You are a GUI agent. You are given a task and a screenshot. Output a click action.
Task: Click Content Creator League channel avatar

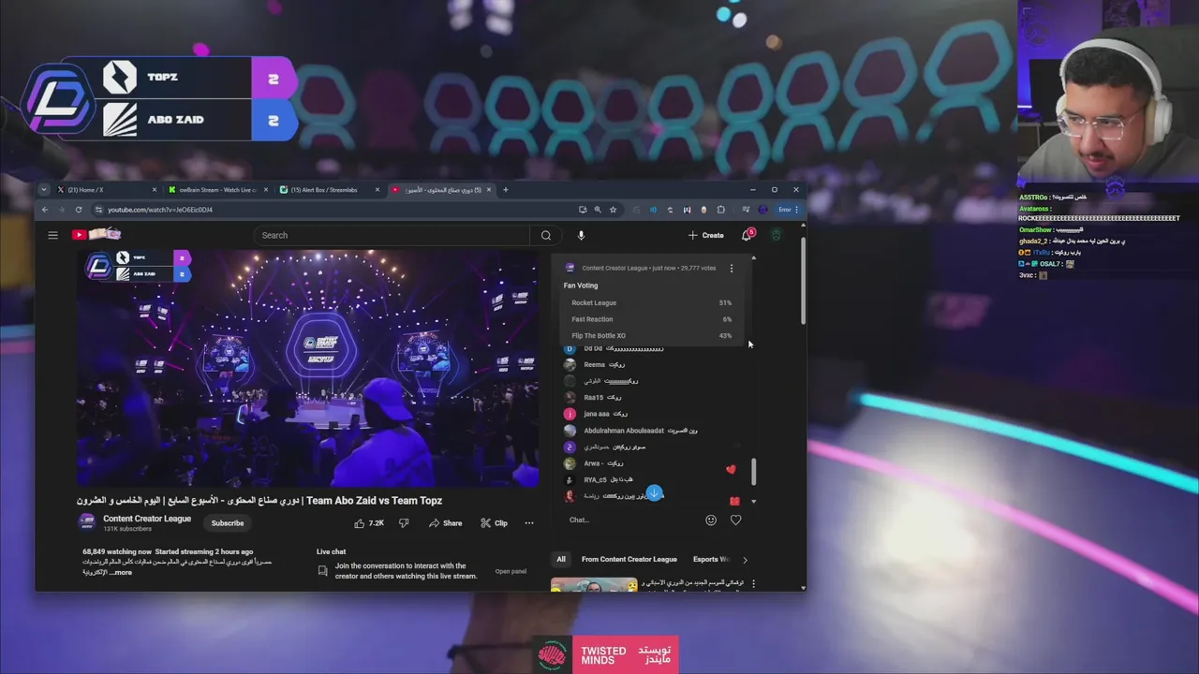(x=87, y=522)
